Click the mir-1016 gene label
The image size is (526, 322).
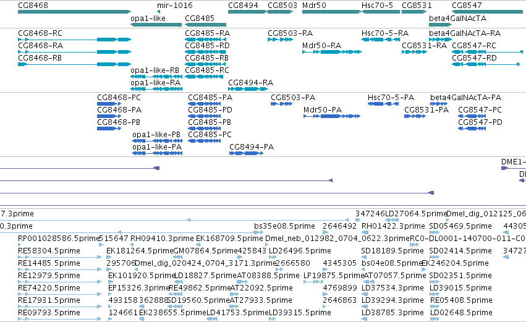point(175,6)
